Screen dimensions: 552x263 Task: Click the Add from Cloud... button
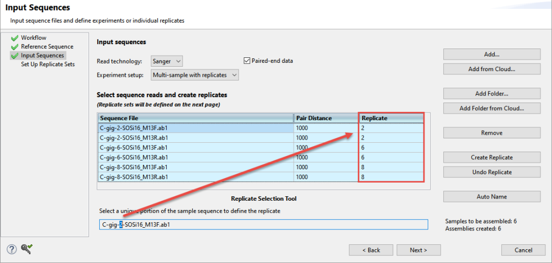tap(492, 69)
